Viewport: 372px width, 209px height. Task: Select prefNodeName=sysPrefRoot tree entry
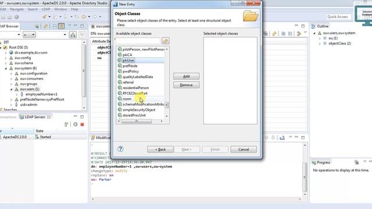pos(42,99)
